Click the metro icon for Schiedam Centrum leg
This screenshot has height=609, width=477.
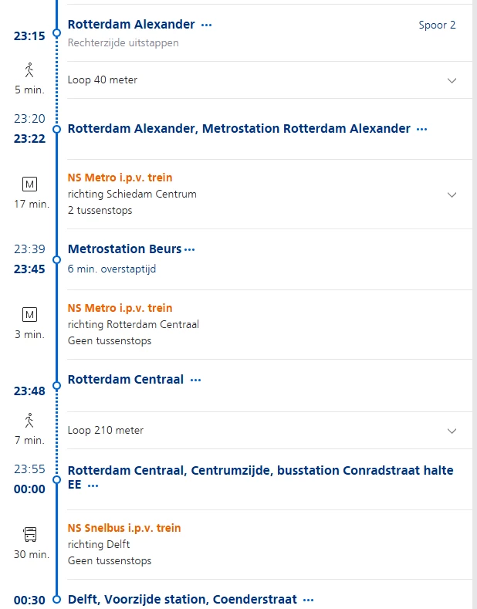coord(29,184)
